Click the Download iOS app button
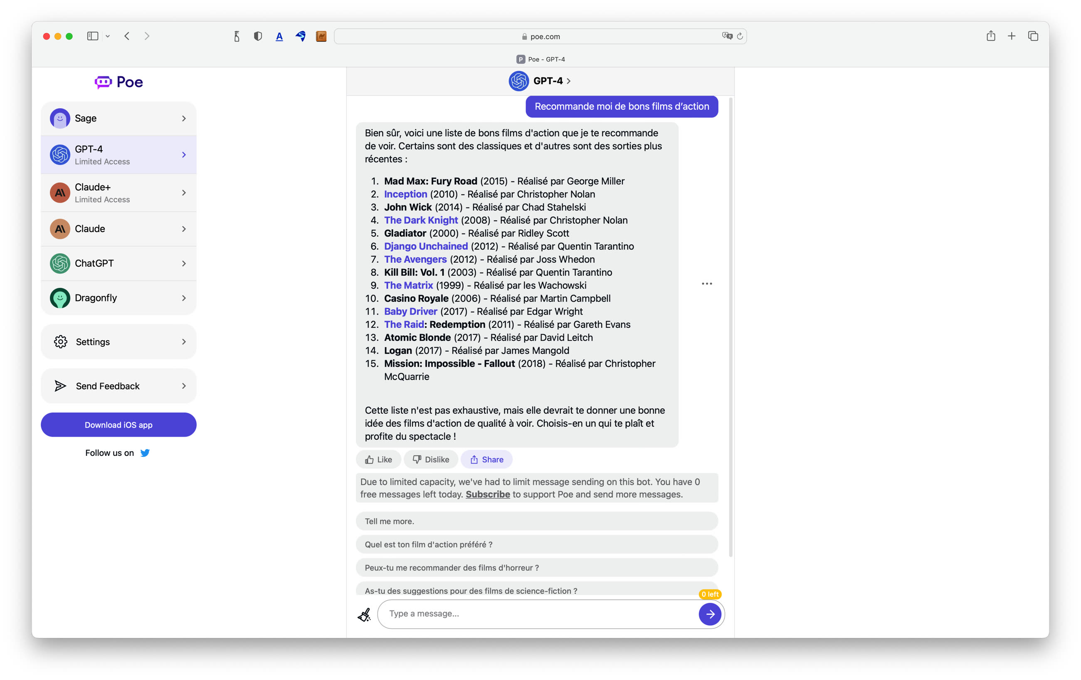 [118, 425]
